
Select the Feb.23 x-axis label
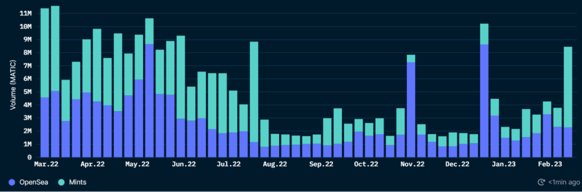[549, 164]
